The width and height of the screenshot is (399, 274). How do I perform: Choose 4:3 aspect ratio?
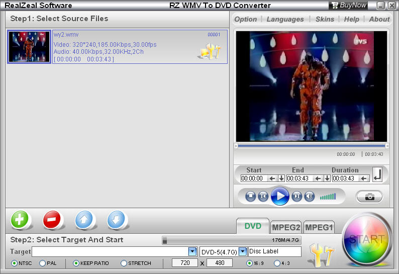pos(282,263)
